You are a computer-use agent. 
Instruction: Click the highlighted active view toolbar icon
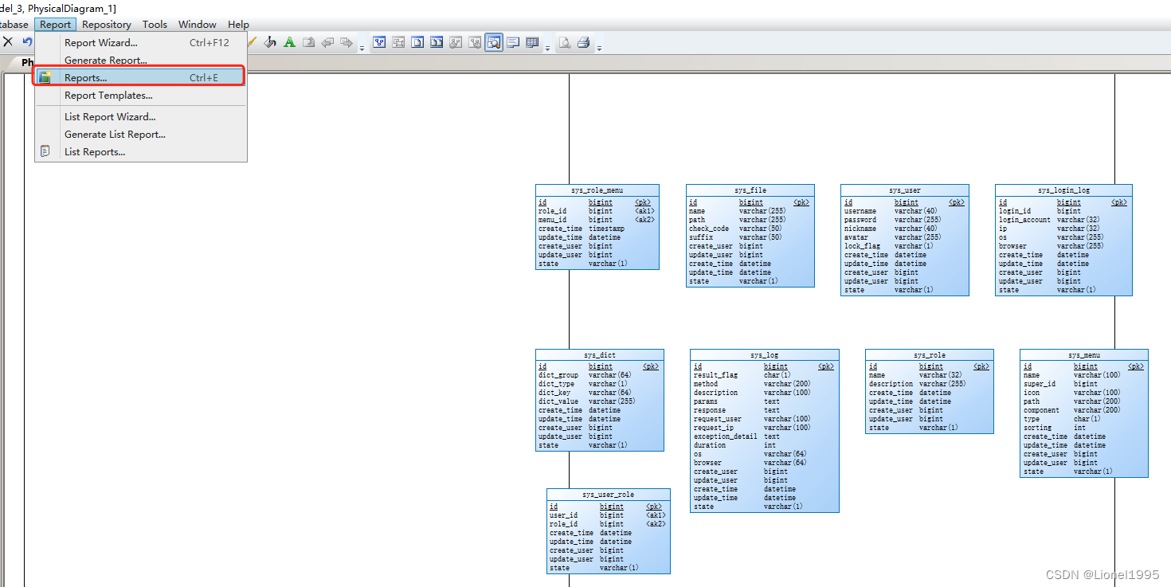494,42
